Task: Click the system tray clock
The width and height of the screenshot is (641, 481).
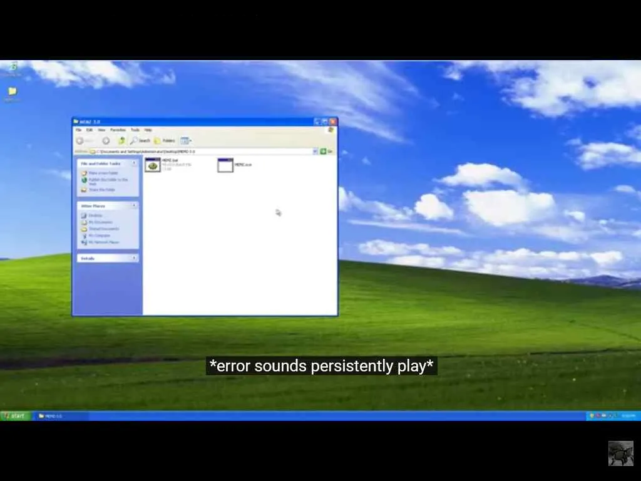Action: point(628,416)
